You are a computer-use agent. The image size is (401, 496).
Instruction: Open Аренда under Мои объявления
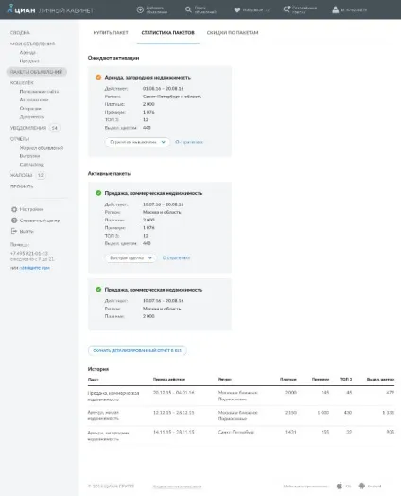coord(27,52)
